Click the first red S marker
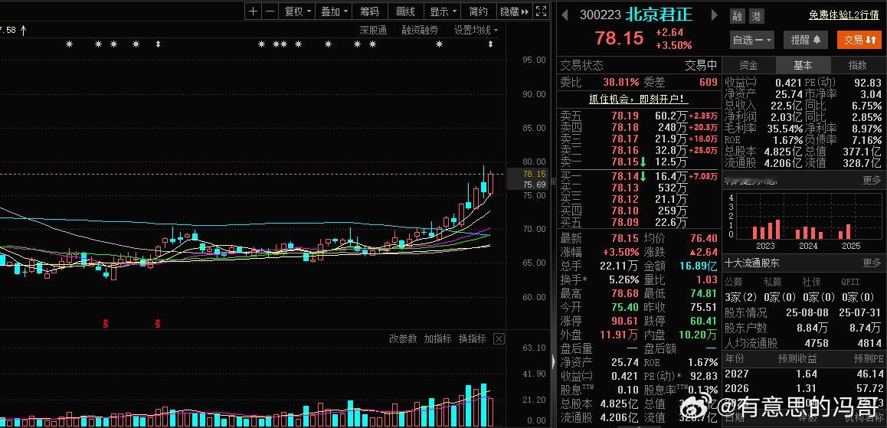 point(105,324)
